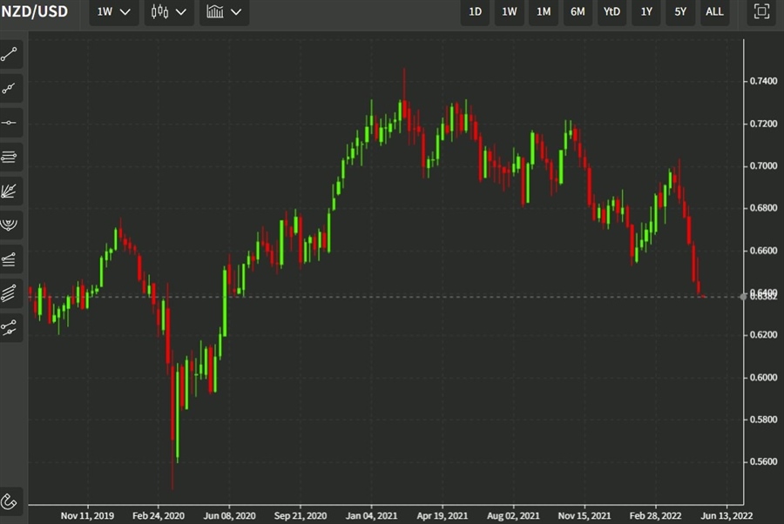Image resolution: width=784 pixels, height=524 pixels.
Task: Click the candlestick chart style icon
Action: [159, 11]
